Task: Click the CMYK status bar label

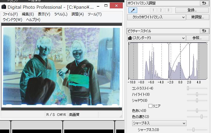Action: pyautogui.click(x=62, y=115)
